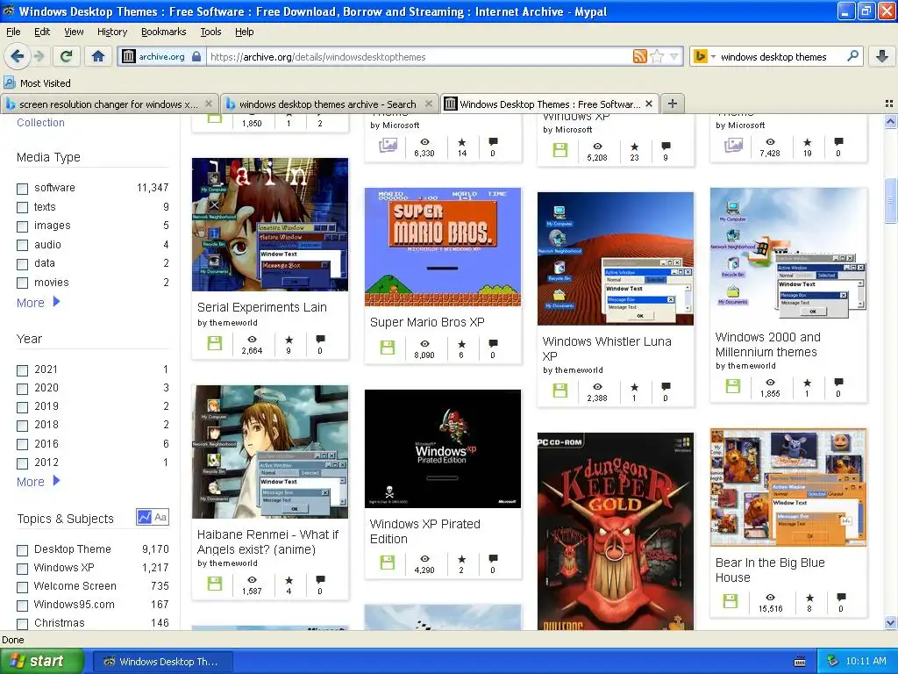Click the search magnifier icon
This screenshot has width=898, height=674.
(x=852, y=56)
